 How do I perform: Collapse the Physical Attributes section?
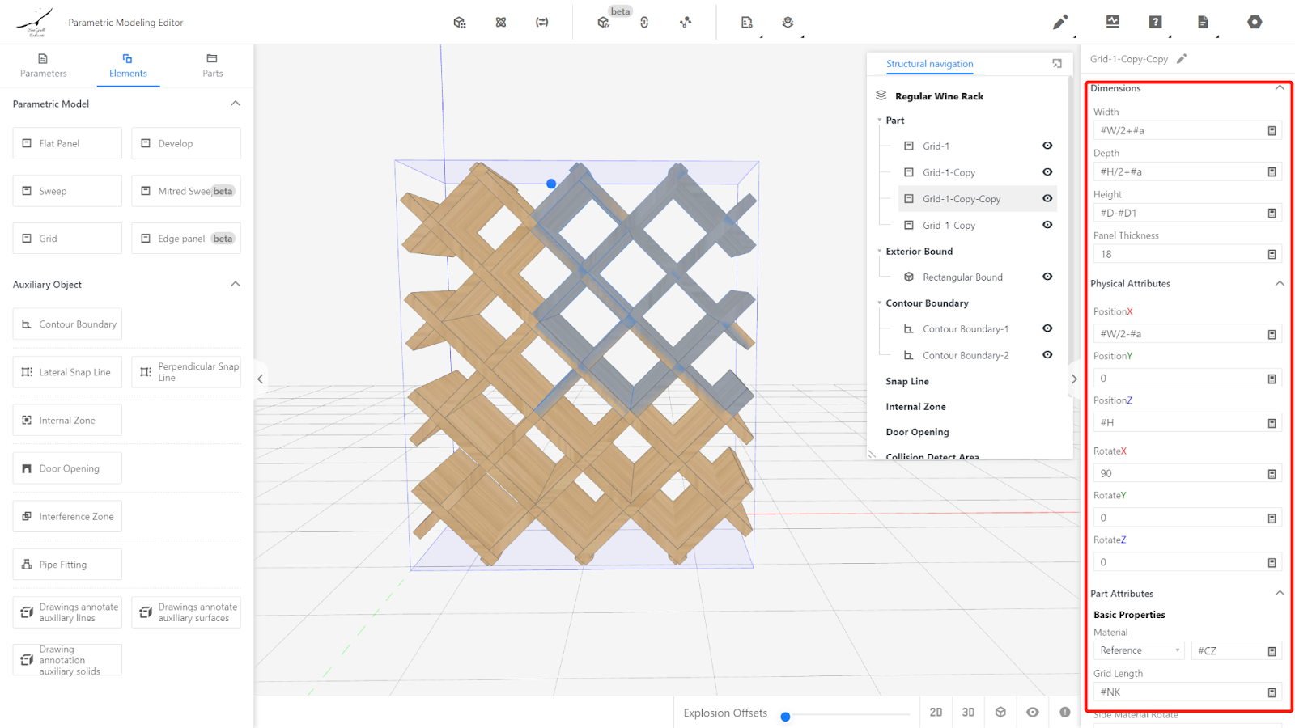(x=1279, y=284)
